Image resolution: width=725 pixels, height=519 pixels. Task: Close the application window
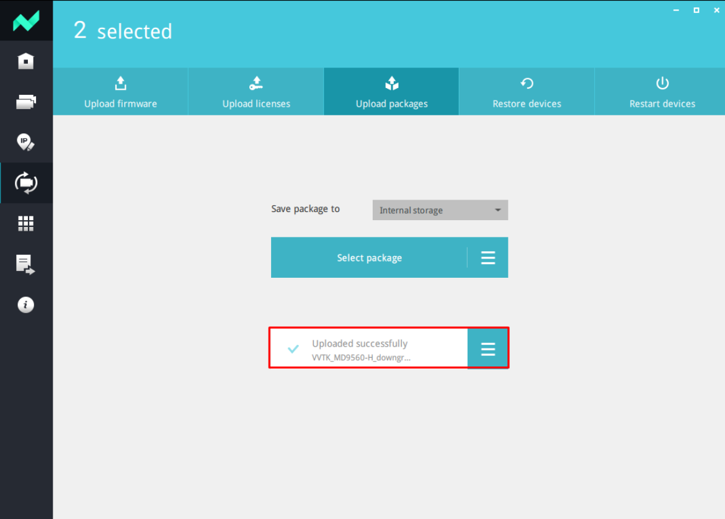point(716,10)
